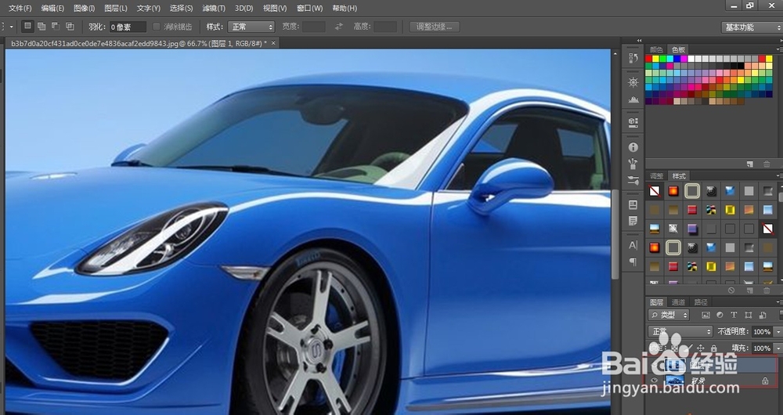Screen dimensions: 783x415
Task: Close the document tab b3b7d0a2...jpg
Action: [273, 43]
